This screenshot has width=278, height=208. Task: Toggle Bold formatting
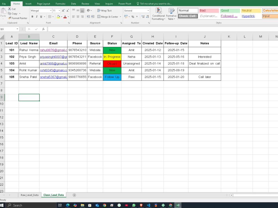coord(32,17)
